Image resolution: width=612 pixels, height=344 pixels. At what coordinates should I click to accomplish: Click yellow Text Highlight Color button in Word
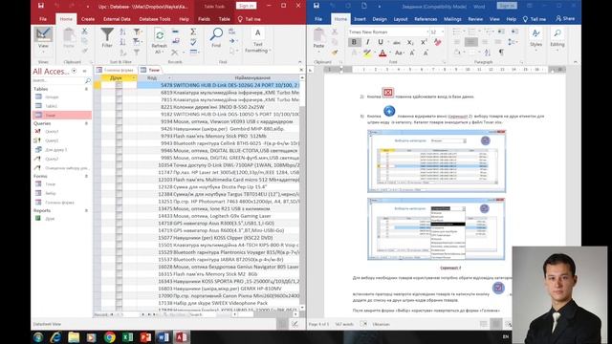pyautogui.click(x=367, y=53)
